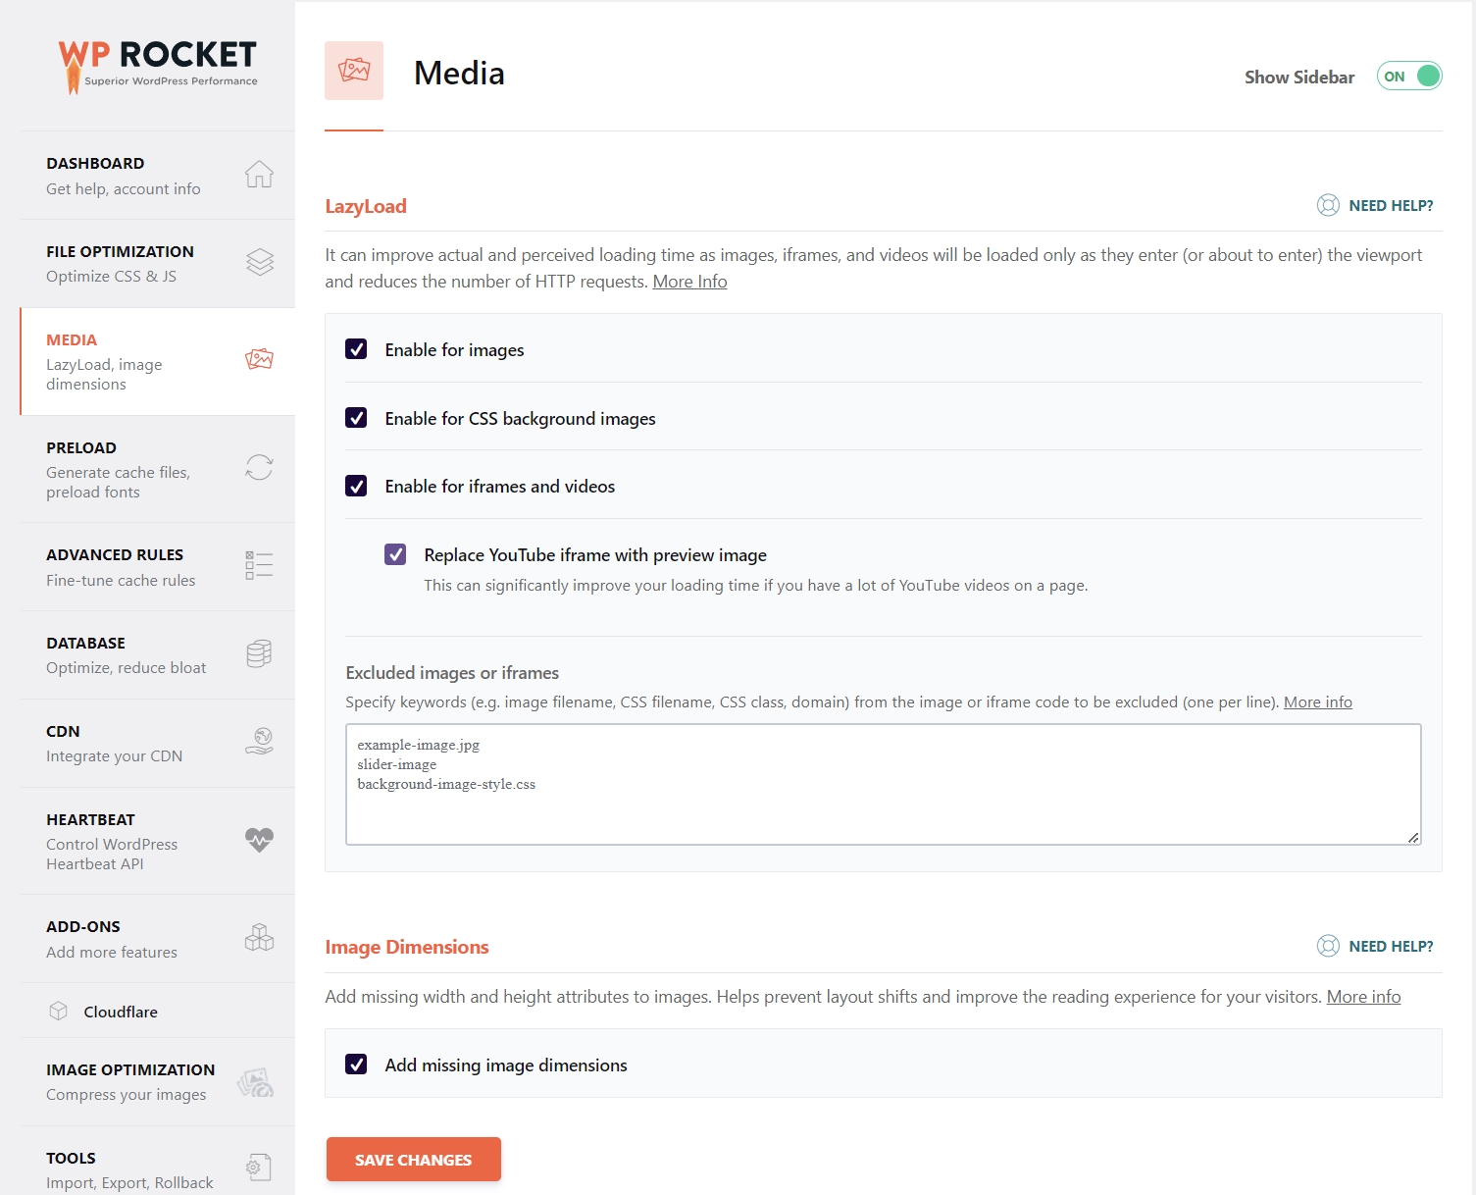Turn off the Show Sidebar switch

[1409, 77]
